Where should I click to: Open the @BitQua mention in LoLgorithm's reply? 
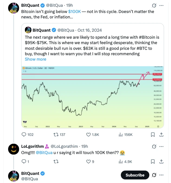(44, 152)
